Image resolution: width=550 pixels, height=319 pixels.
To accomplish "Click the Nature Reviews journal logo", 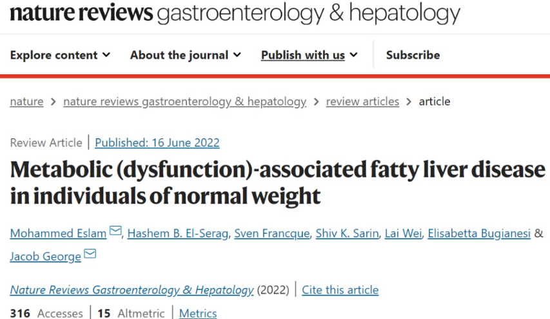I will [x=235, y=14].
